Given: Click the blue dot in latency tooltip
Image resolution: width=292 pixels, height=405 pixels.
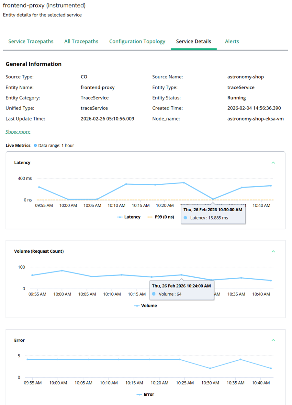Looking at the screenshot, I should (185, 218).
